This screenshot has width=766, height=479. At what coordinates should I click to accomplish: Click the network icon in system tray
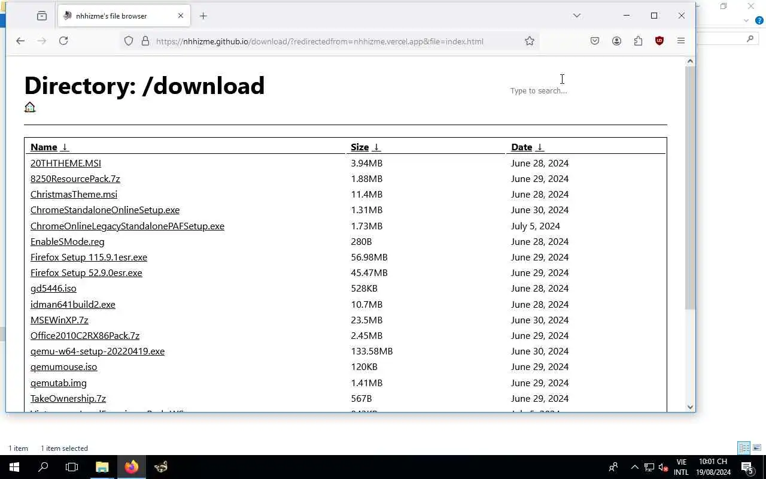pyautogui.click(x=649, y=467)
